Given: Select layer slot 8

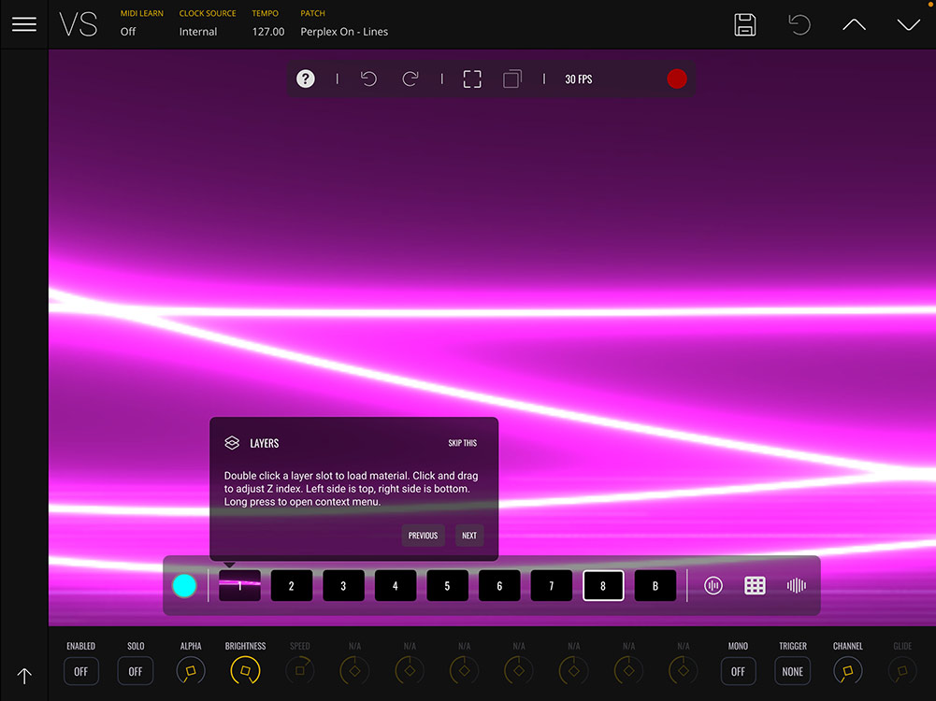Looking at the screenshot, I should tap(603, 586).
